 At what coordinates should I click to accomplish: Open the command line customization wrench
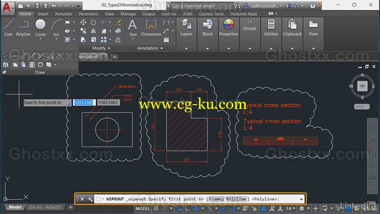coord(90,199)
